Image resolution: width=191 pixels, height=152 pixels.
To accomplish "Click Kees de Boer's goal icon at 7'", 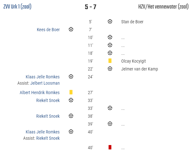I will point(71,29).
